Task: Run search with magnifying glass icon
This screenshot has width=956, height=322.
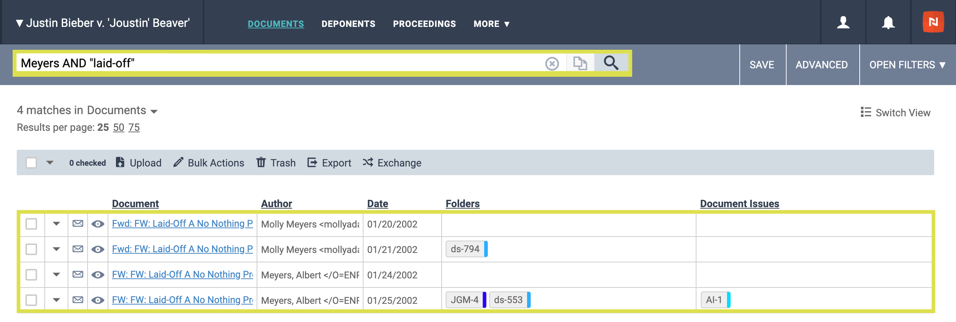Action: [611, 63]
